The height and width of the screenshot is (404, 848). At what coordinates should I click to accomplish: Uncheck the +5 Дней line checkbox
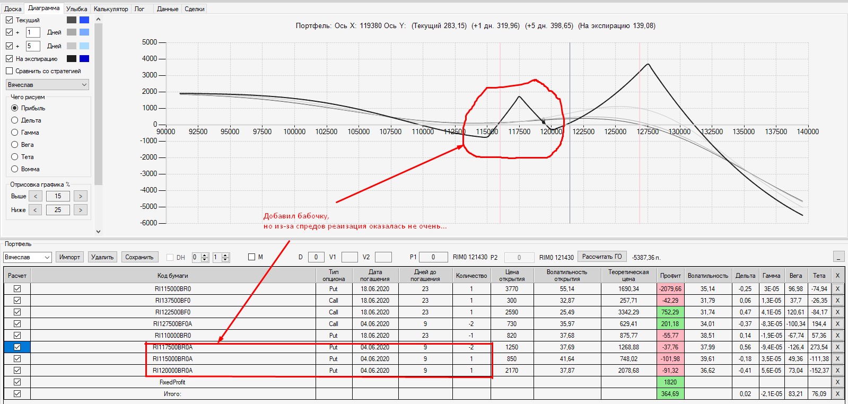[x=9, y=46]
